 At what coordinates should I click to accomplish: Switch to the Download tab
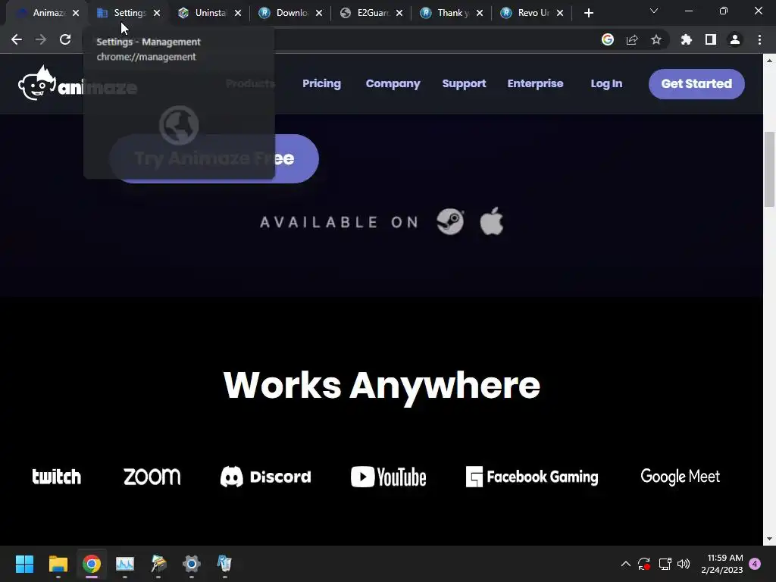click(286, 13)
